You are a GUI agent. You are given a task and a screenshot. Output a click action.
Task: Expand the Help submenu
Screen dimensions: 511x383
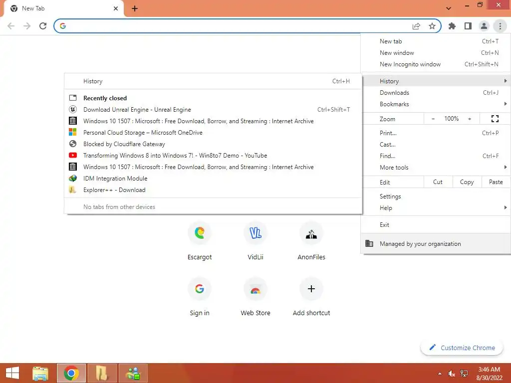point(436,208)
